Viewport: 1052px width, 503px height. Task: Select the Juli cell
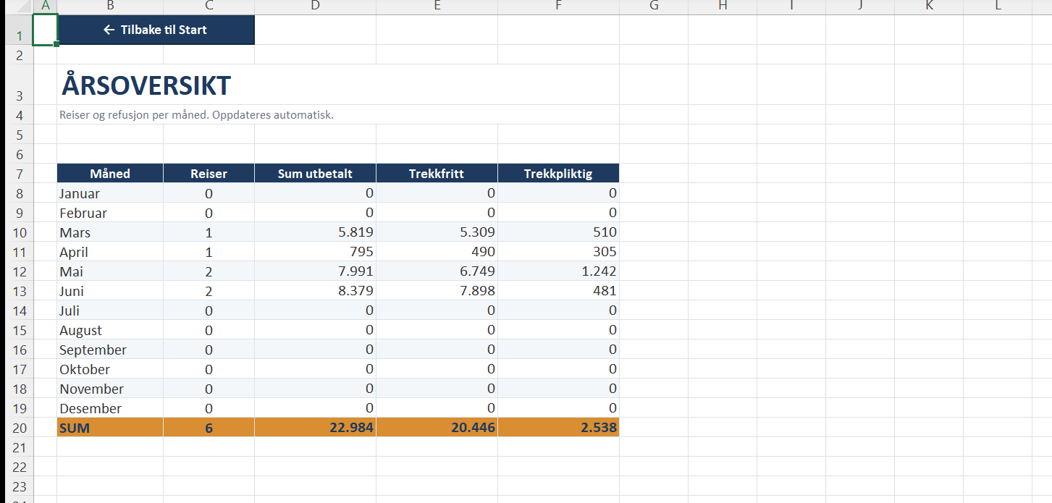(110, 310)
